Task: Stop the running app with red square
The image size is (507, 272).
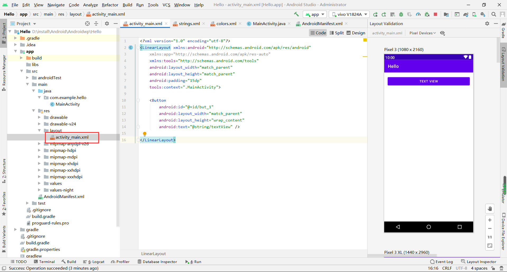Action: tap(435, 14)
